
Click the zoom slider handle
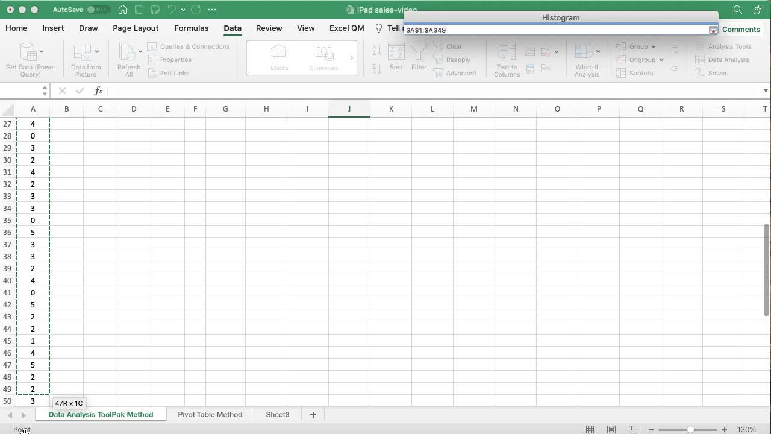coord(690,430)
